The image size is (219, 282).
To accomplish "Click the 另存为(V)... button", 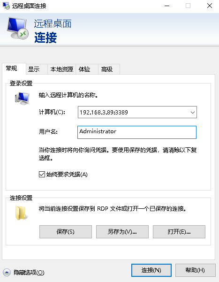I will [x=122, y=232].
